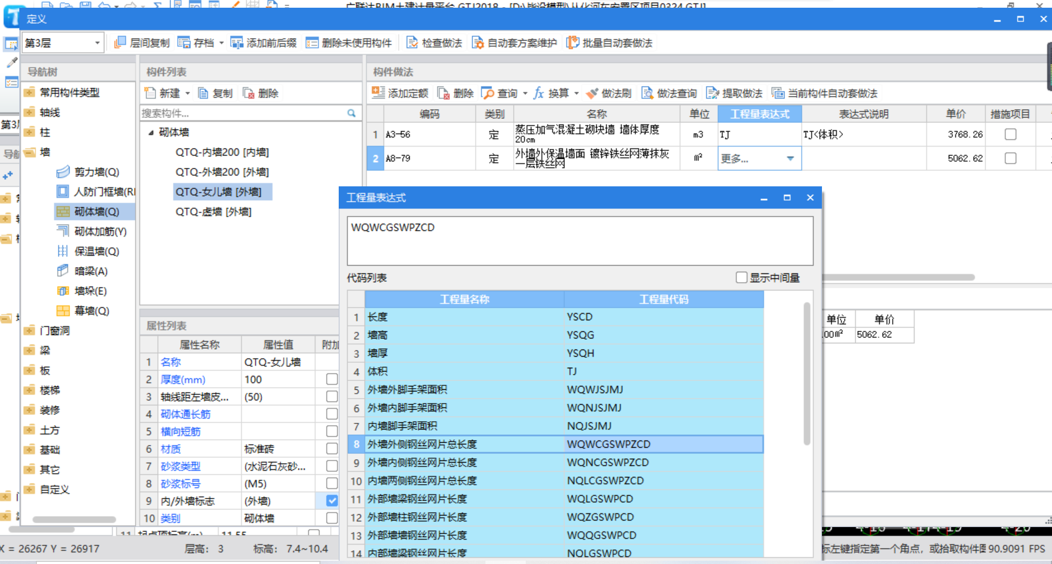Open the 更多... expression dropdown arrow

tap(790, 158)
